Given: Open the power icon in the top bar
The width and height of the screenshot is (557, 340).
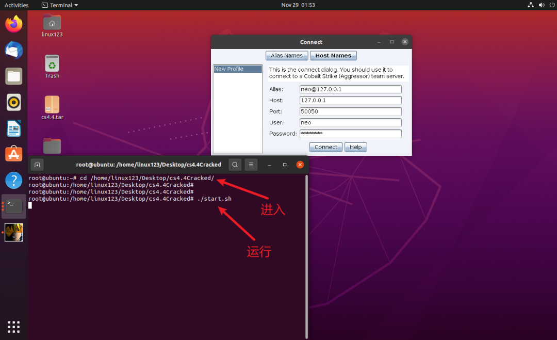Looking at the screenshot, I should point(552,5).
